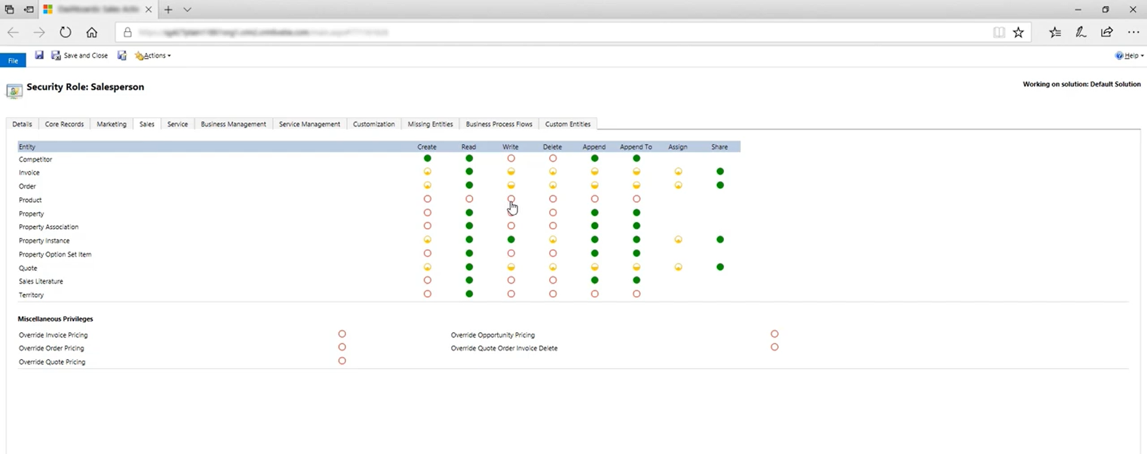
Task: Open the Missing Entities tab
Action: tap(430, 124)
